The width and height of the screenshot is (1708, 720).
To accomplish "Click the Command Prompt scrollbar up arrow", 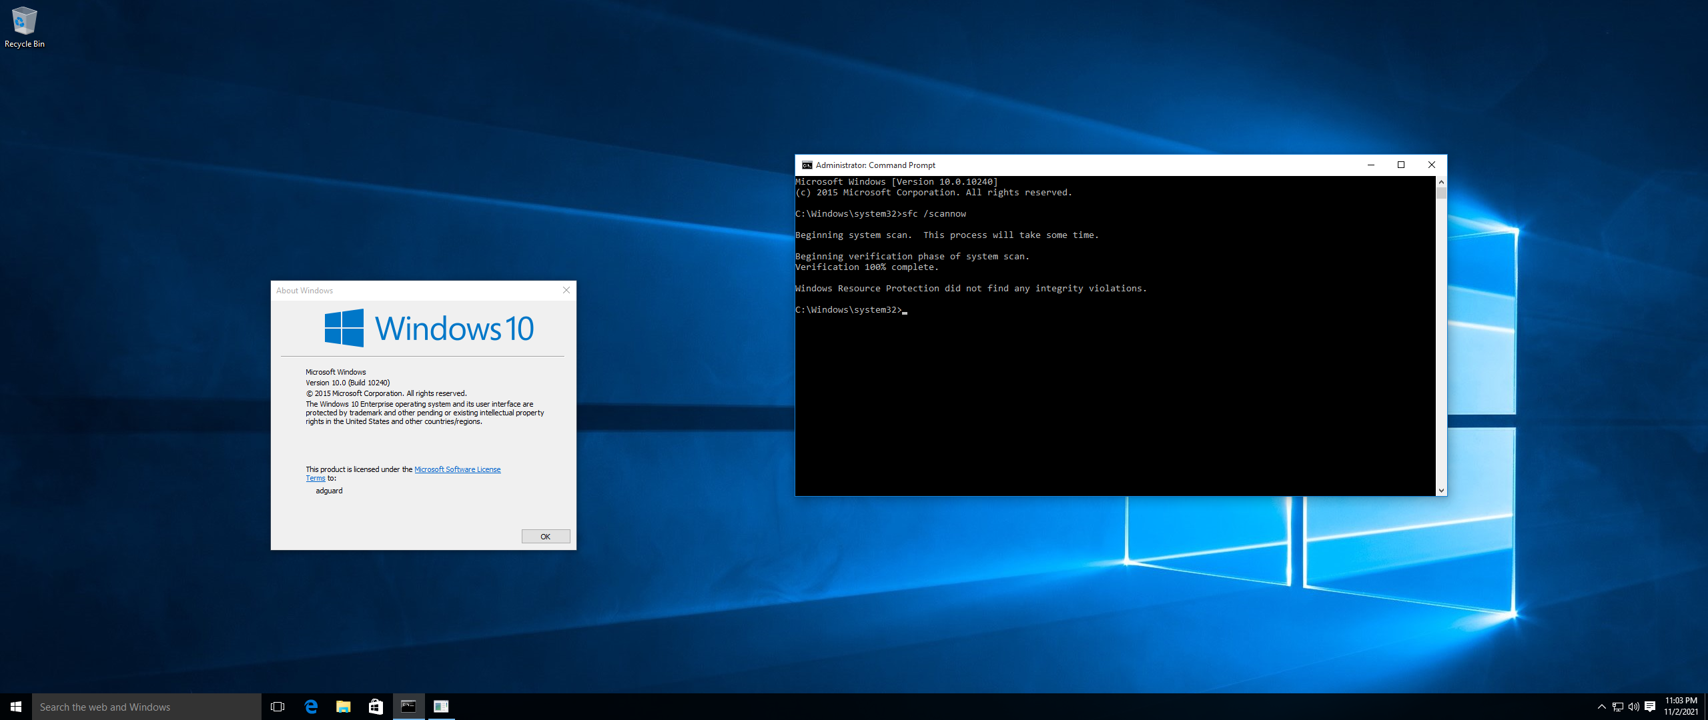I will pos(1441,181).
